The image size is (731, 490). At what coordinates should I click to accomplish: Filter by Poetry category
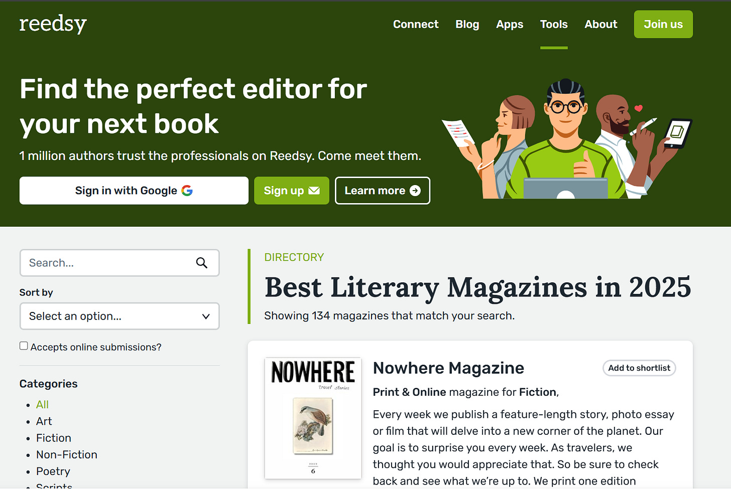click(53, 471)
